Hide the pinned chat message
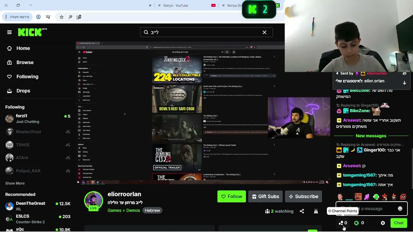This screenshot has height=232, width=413. (x=404, y=73)
